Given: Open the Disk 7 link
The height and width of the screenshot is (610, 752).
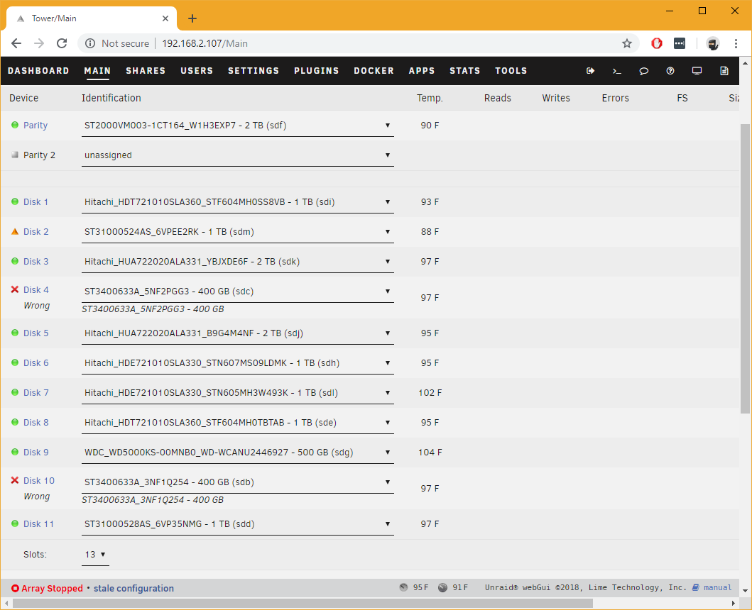Looking at the screenshot, I should pos(36,393).
